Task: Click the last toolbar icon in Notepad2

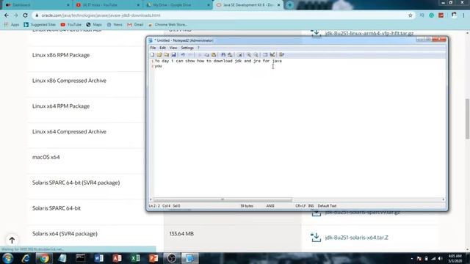Action: point(281,55)
